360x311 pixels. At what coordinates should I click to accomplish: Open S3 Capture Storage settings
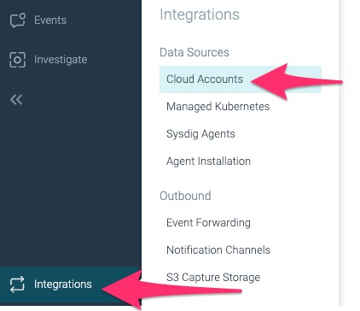(x=213, y=278)
